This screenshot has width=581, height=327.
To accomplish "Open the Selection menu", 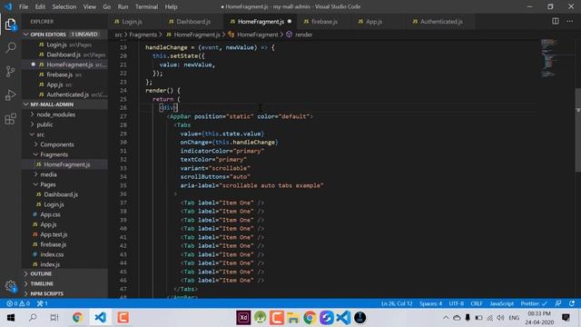I will pyautogui.click(x=64, y=6).
